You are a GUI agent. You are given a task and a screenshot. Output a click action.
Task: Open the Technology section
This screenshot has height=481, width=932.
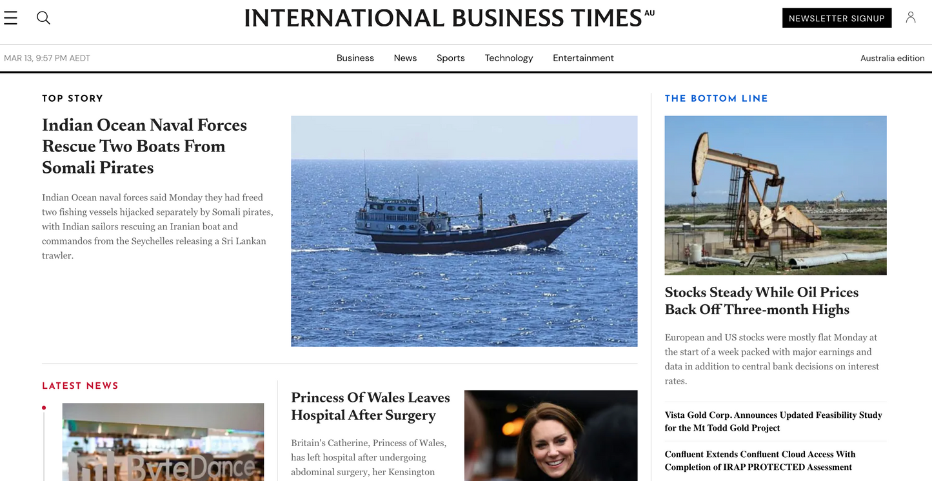click(x=509, y=58)
